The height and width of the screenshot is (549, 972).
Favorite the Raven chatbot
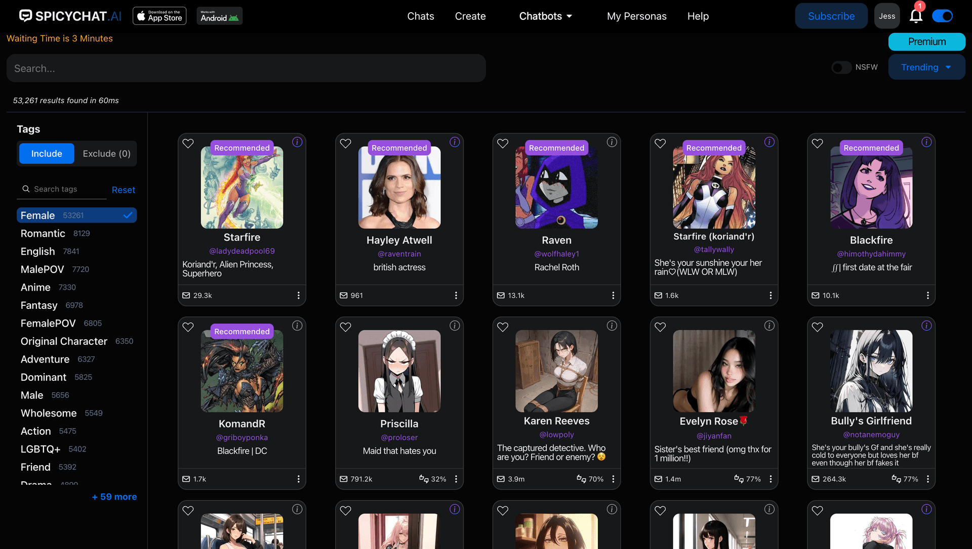pos(502,144)
